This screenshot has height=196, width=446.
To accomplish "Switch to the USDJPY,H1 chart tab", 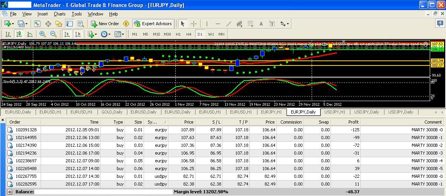I will pyautogui.click(x=335, y=112).
